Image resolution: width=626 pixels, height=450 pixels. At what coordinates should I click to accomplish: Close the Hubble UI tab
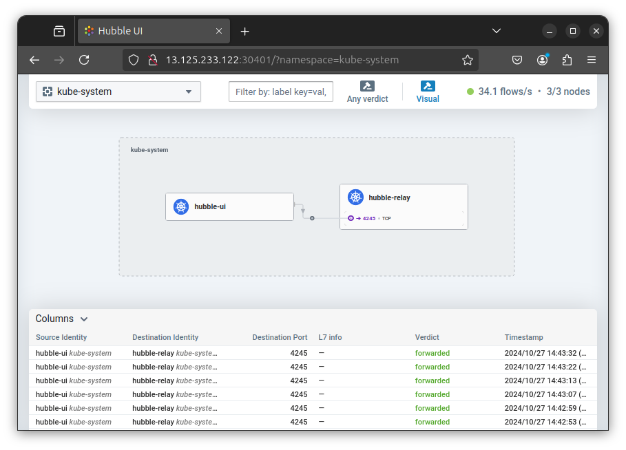coord(219,31)
